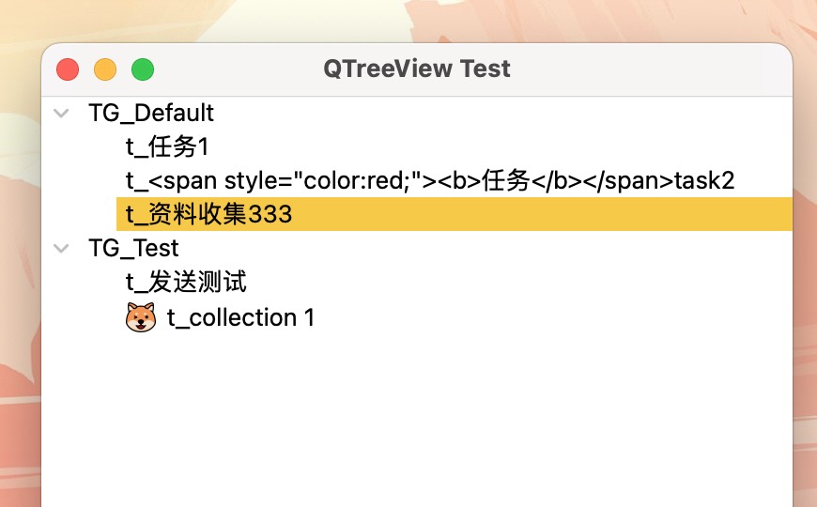Image resolution: width=817 pixels, height=507 pixels.
Task: Click yellow highlight bar right of t_资料收集333
Action: [563, 215]
